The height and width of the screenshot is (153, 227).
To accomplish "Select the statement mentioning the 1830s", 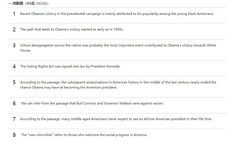I will pyautogui.click(x=72, y=29).
